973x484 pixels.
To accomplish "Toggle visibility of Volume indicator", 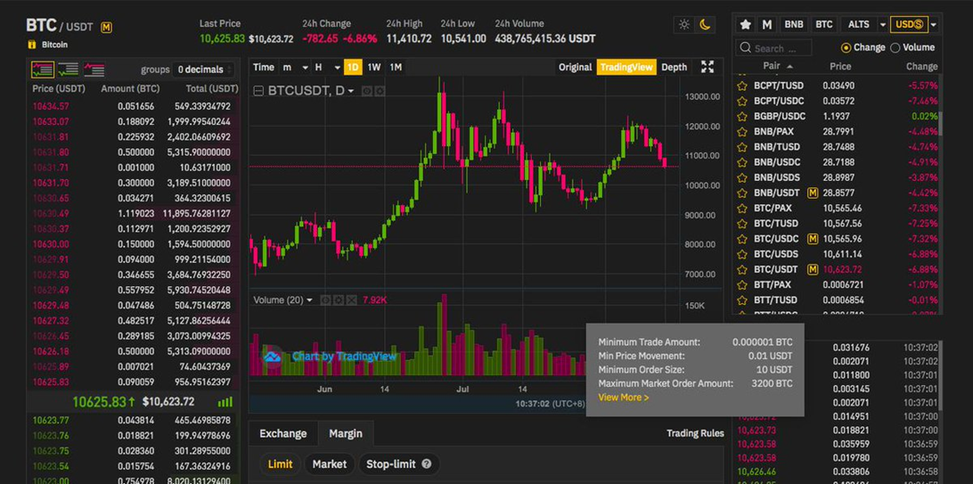I will pyautogui.click(x=325, y=300).
